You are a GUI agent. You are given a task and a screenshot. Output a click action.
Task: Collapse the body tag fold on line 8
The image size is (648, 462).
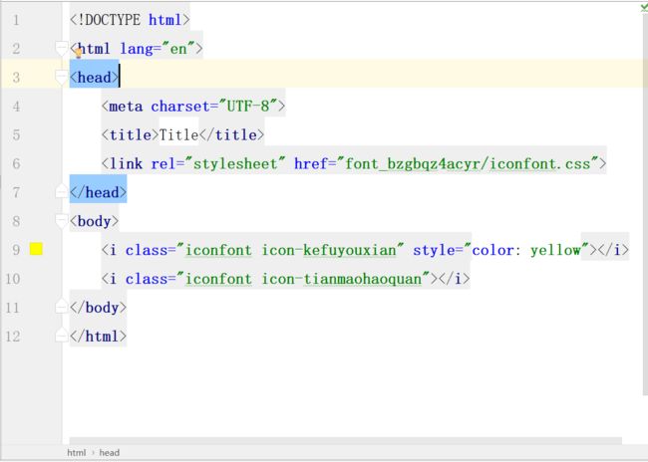[x=61, y=221]
